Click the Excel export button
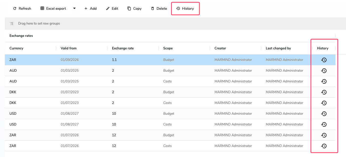The width and height of the screenshot is (346, 157). coord(53,8)
